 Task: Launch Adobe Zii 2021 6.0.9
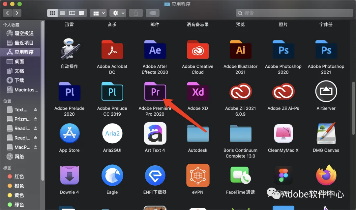point(240,91)
